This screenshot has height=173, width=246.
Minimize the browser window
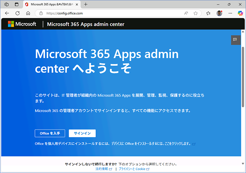tap(218, 4)
